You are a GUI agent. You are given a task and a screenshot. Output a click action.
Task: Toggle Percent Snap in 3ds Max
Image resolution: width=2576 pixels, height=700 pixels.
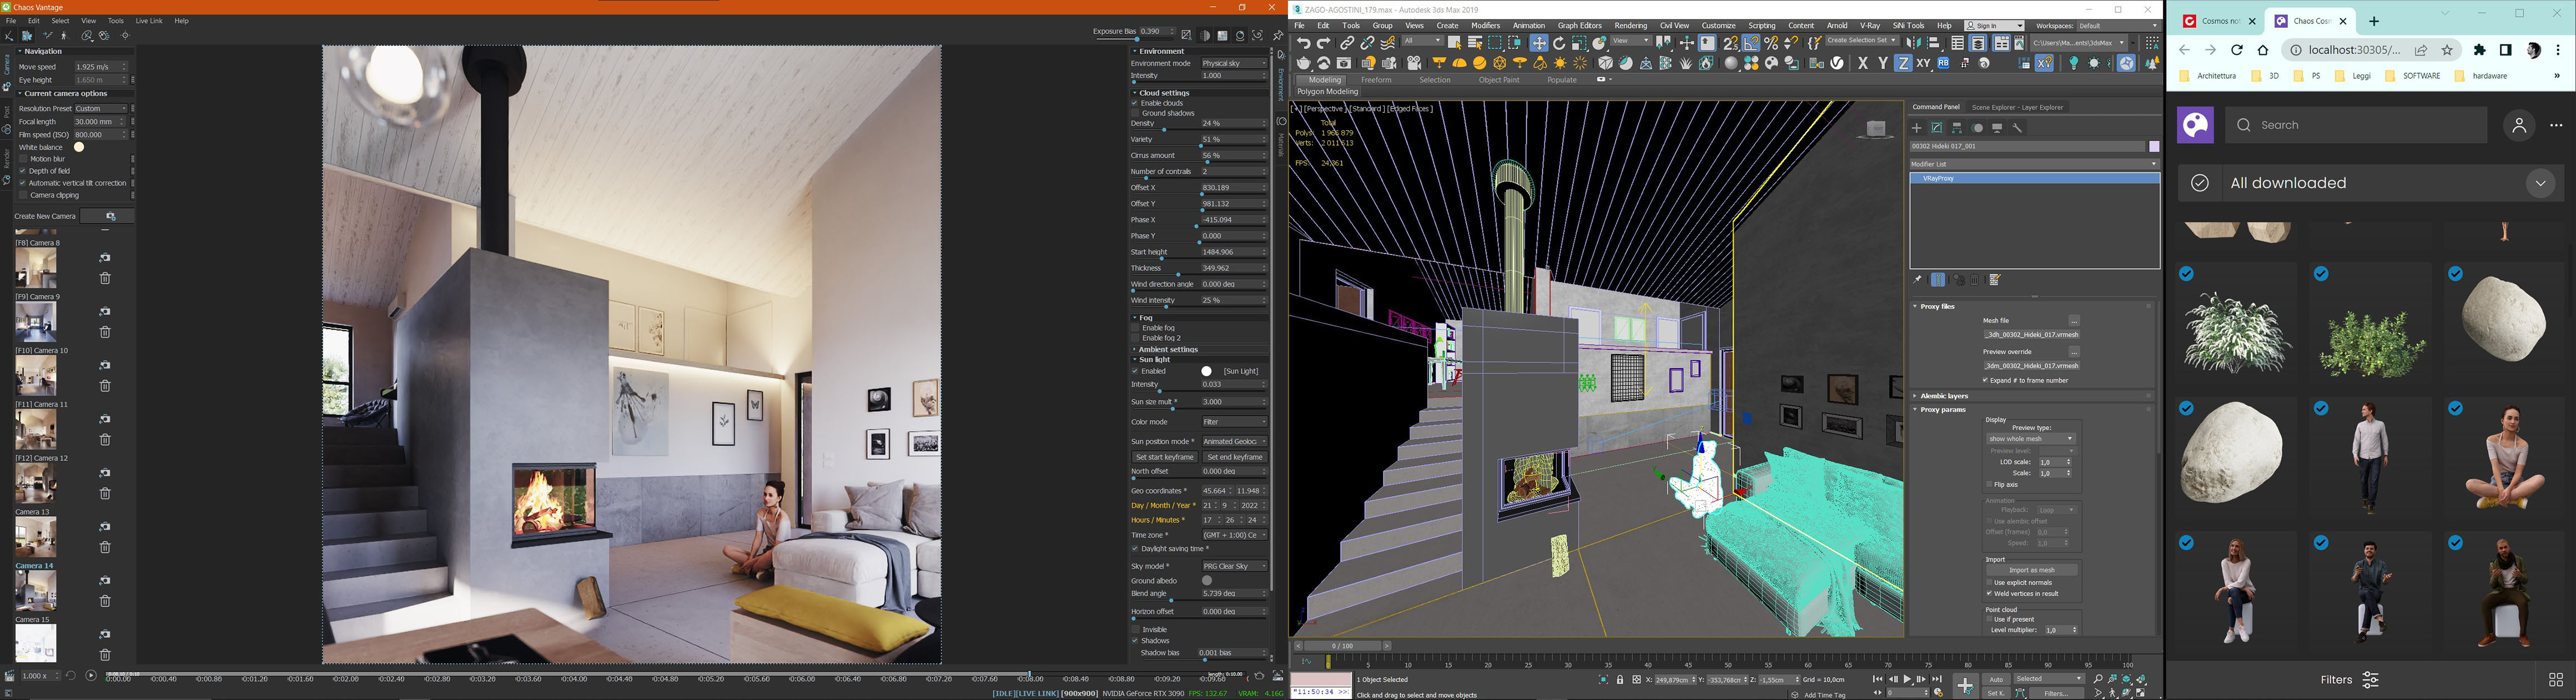[1771, 43]
